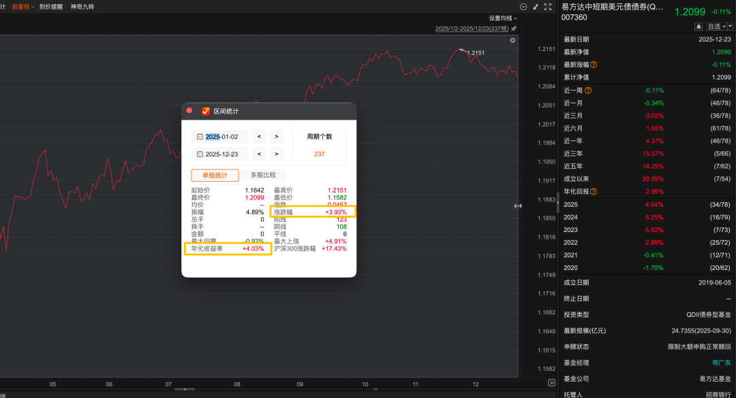736x398 pixels.
Task: Click the drawing brush tool icon
Action: 535,6
